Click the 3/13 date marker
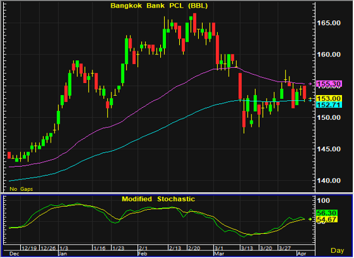 [247, 248]
